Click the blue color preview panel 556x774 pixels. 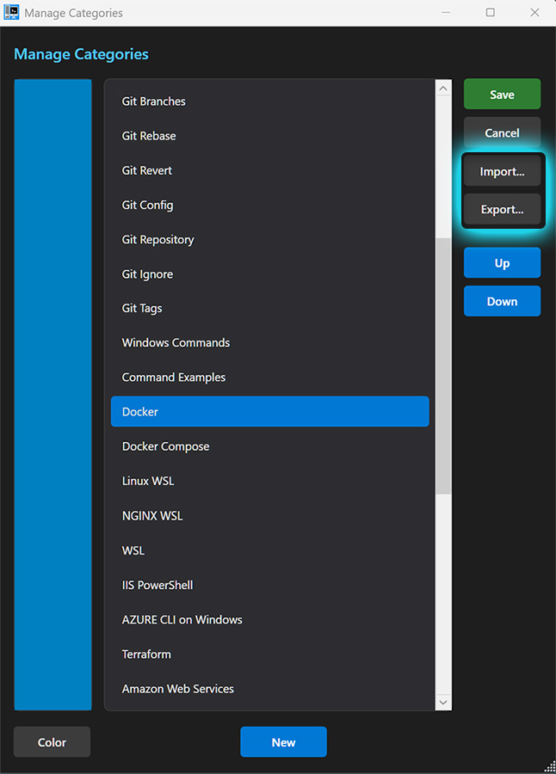53,395
